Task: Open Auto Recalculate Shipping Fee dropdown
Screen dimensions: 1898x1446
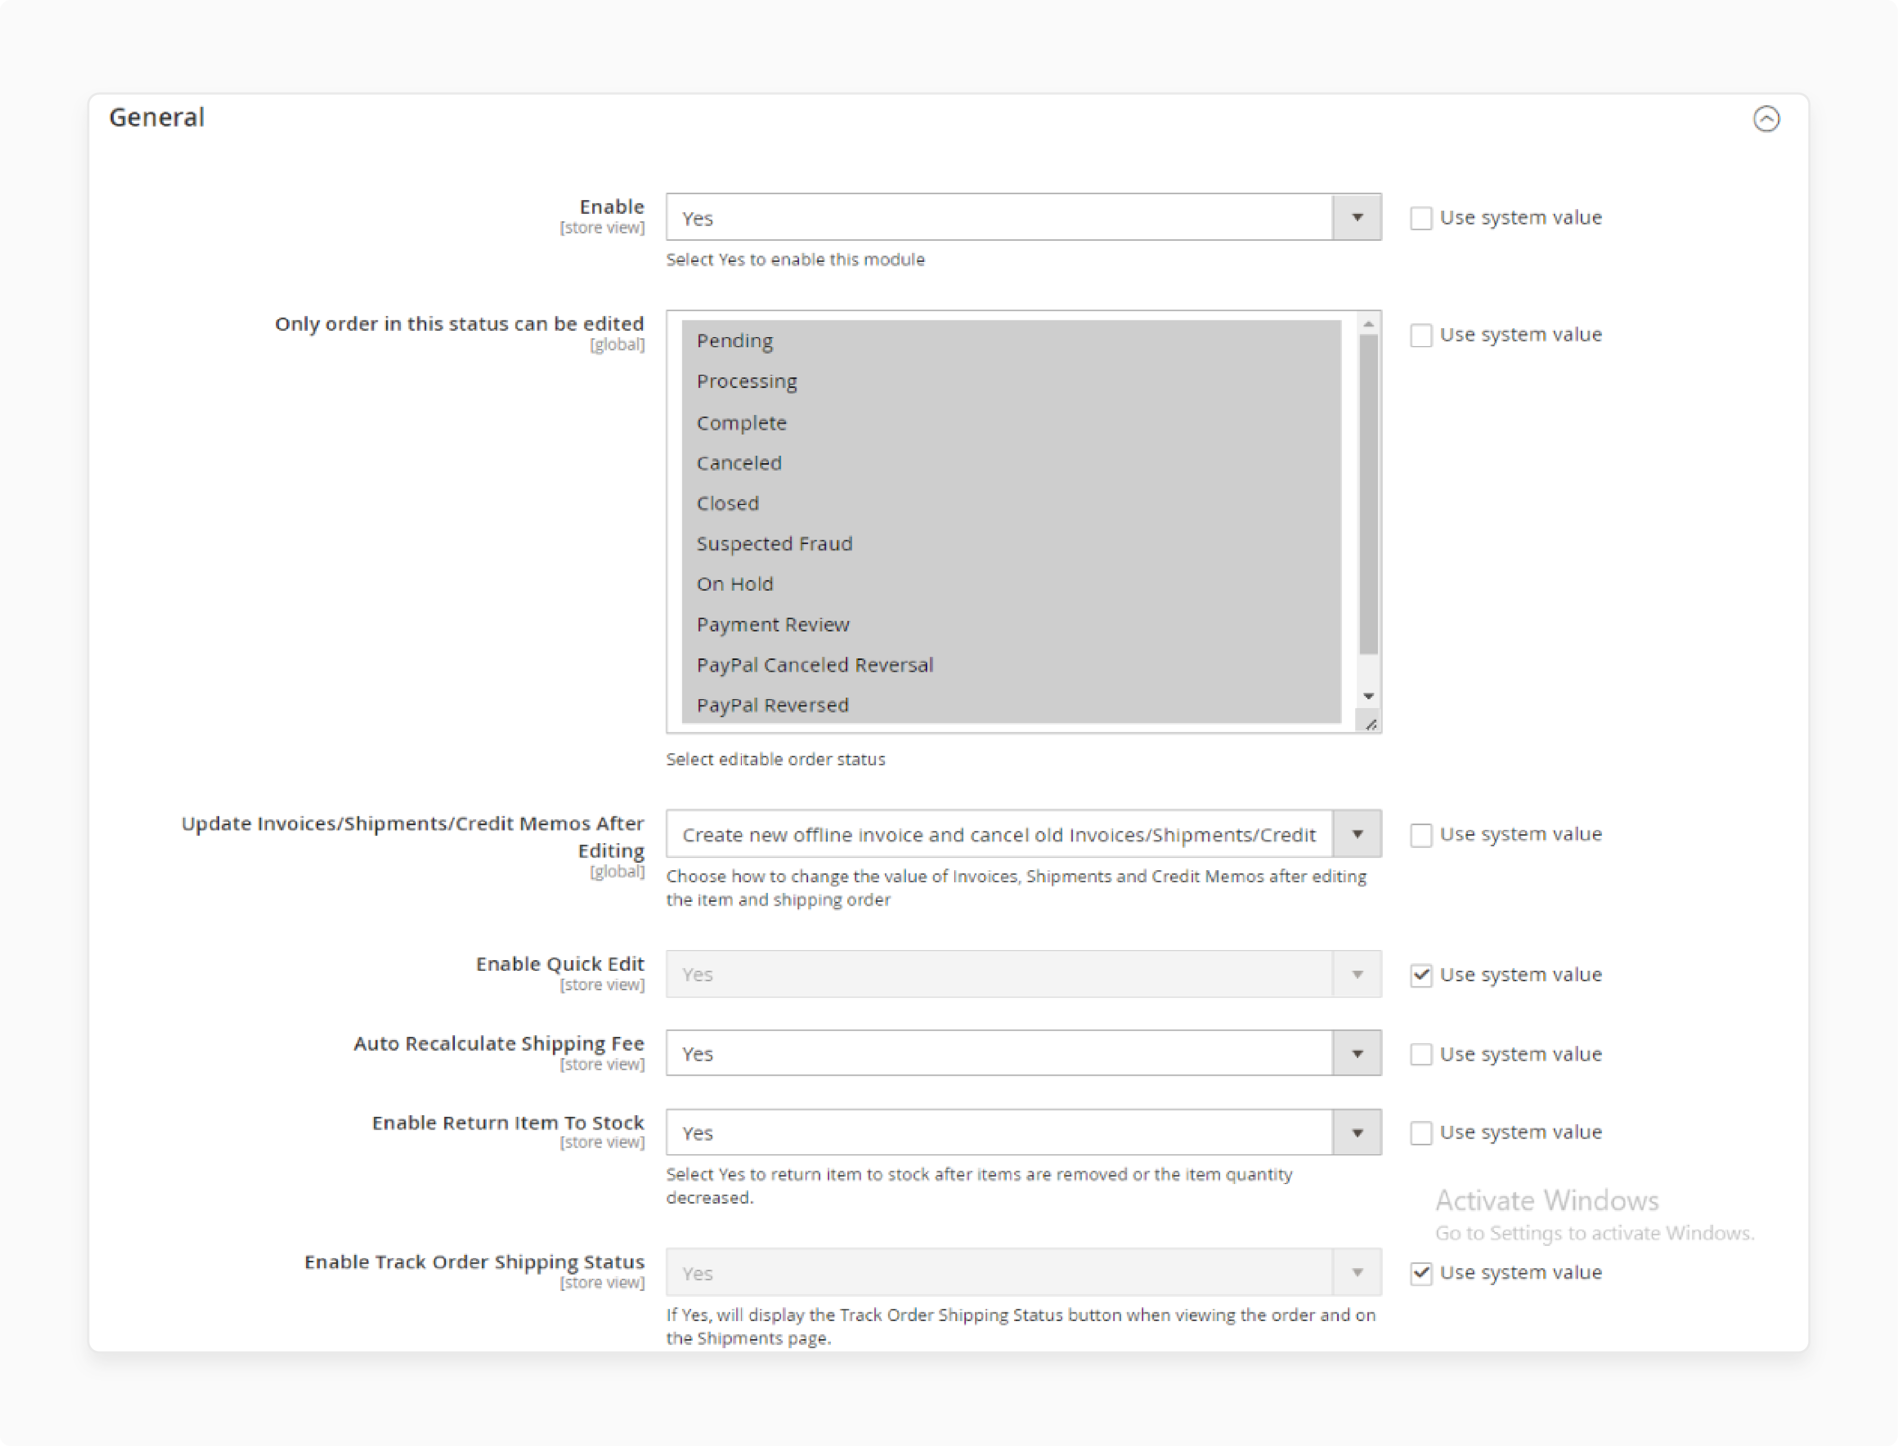Action: point(1023,1053)
